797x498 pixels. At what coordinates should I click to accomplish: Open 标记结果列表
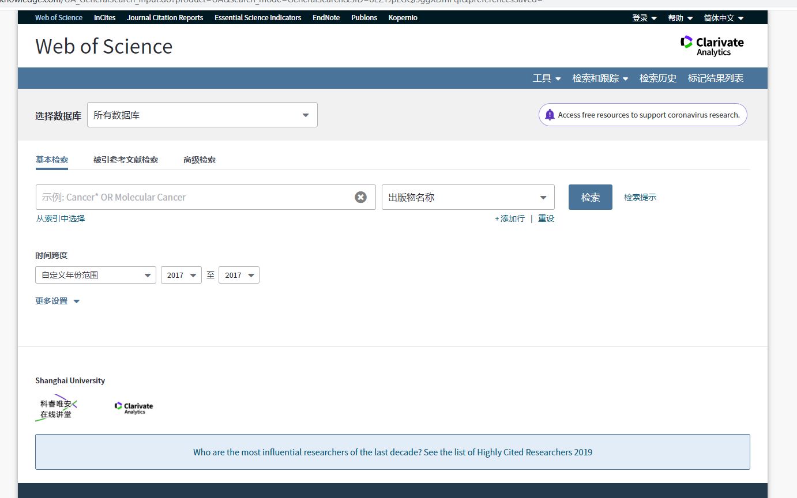[x=716, y=78]
